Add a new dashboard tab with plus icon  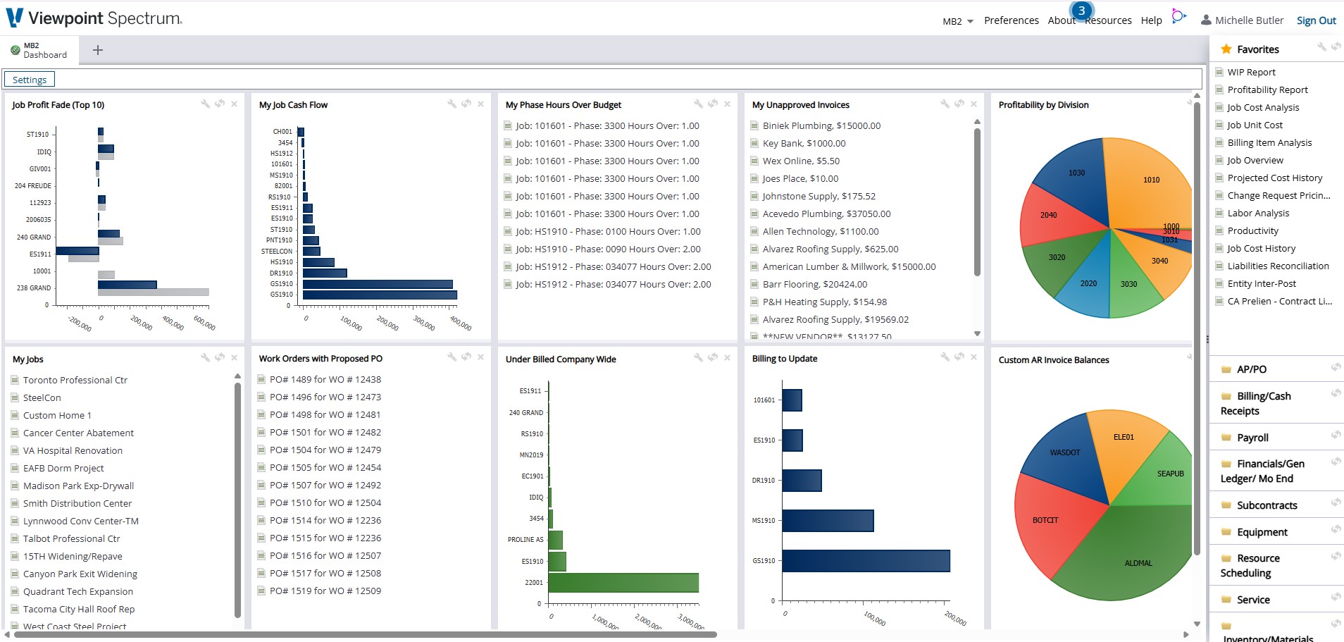click(98, 50)
